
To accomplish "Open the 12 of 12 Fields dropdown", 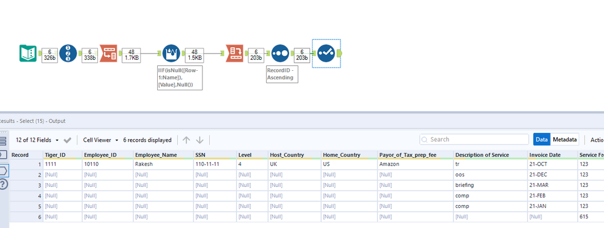I will (37, 140).
